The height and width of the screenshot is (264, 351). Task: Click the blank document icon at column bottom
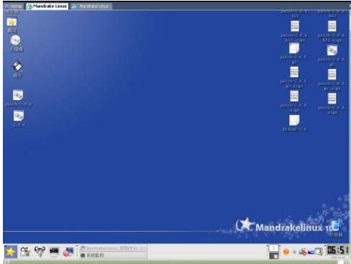294,120
